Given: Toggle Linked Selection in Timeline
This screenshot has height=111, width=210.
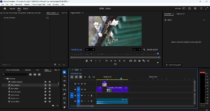Looking at the screenshot, I should pos(80,77).
